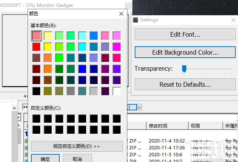
Task: Click Edit Background Color... button
Action: click(x=185, y=52)
